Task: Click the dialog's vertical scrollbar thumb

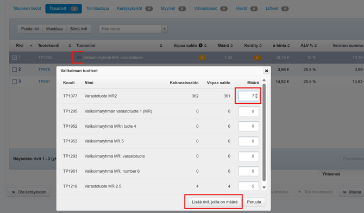Action: [264, 132]
